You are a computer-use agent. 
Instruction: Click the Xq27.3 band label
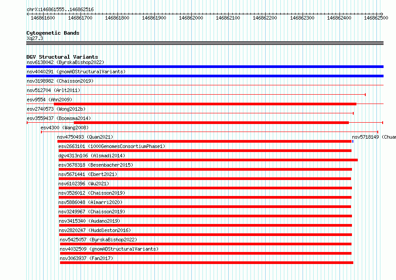pos(35,38)
